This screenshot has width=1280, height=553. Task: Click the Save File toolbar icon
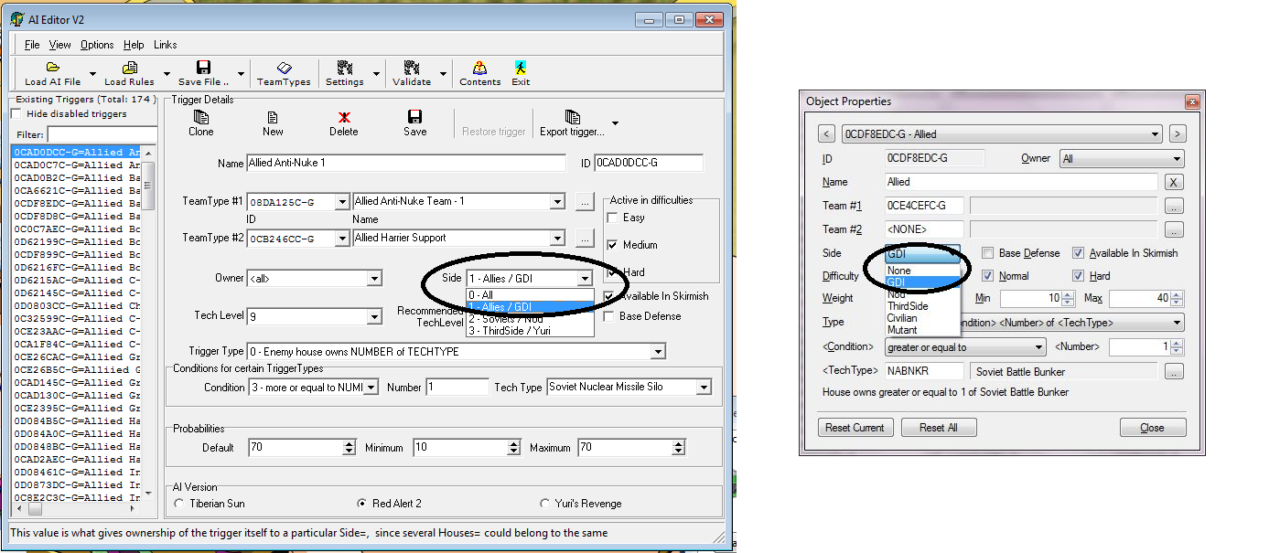203,68
